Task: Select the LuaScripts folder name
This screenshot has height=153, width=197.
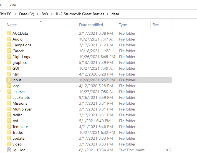Action: [x=21, y=97]
